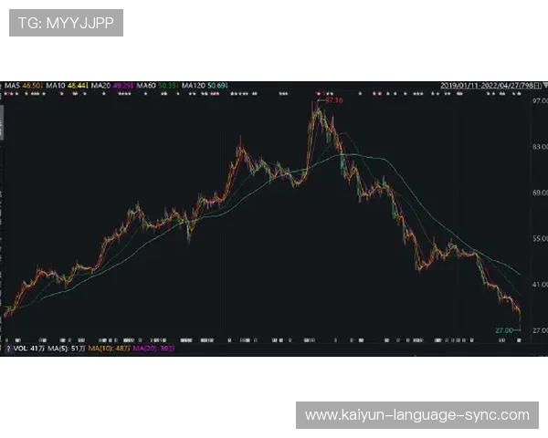The image size is (548, 438).
Task: Click the red event marker above the price peak
Action: (x=319, y=92)
